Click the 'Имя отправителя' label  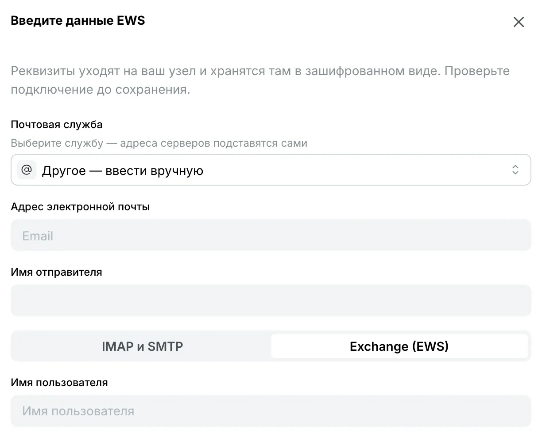(x=56, y=272)
